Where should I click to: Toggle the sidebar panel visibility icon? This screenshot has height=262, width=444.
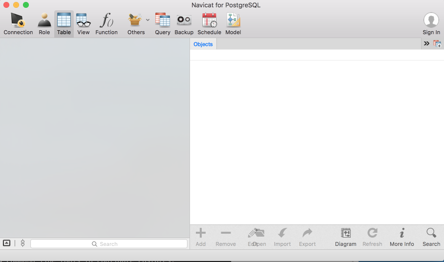6,243
